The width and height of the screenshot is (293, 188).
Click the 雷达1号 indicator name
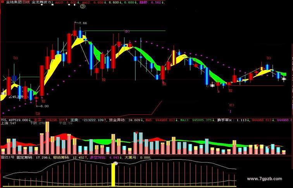click(8, 157)
